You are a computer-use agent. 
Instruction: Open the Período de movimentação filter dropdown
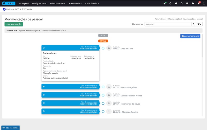(x=54, y=31)
